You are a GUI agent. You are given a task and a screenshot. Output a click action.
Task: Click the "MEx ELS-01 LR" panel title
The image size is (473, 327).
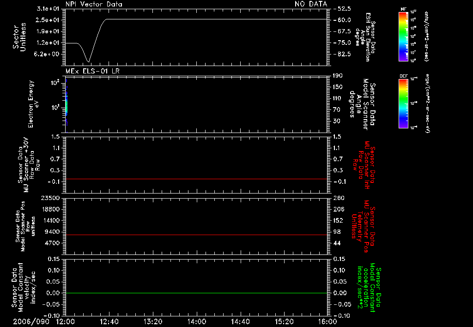tap(92, 71)
